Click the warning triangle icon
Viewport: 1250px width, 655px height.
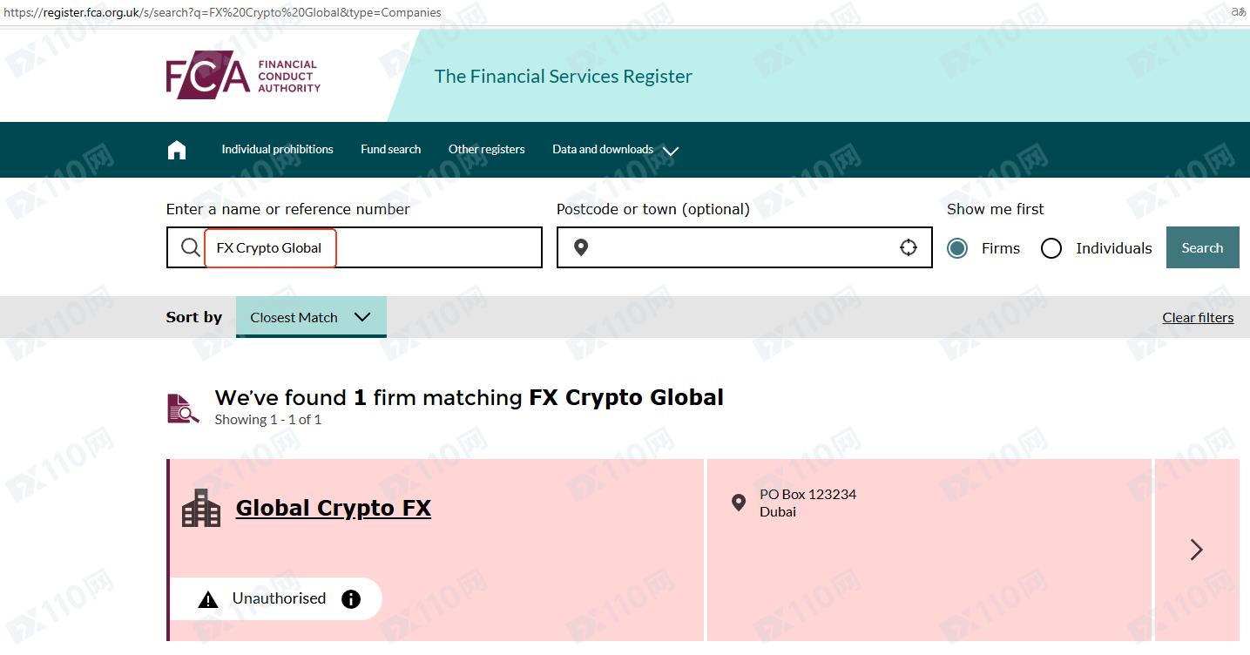207,599
